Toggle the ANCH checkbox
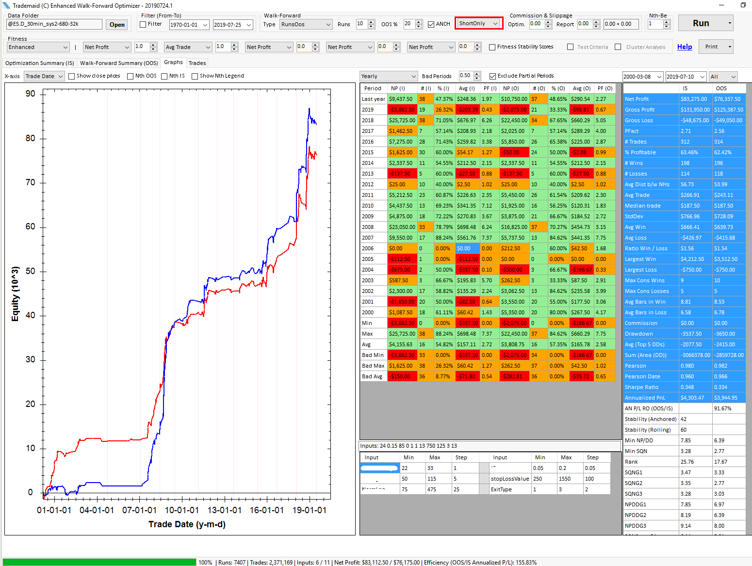 point(431,24)
